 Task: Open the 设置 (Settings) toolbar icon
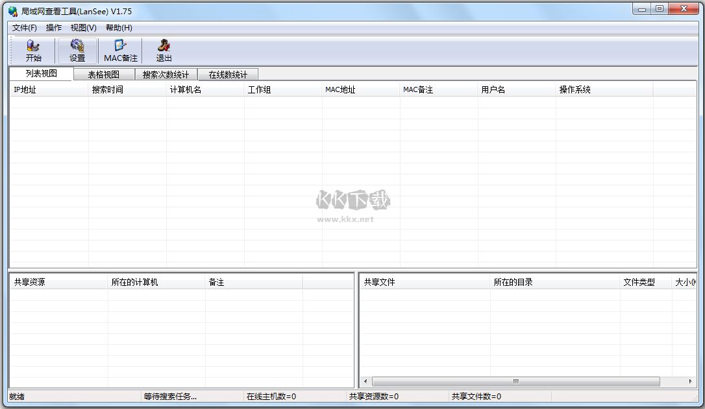point(77,50)
